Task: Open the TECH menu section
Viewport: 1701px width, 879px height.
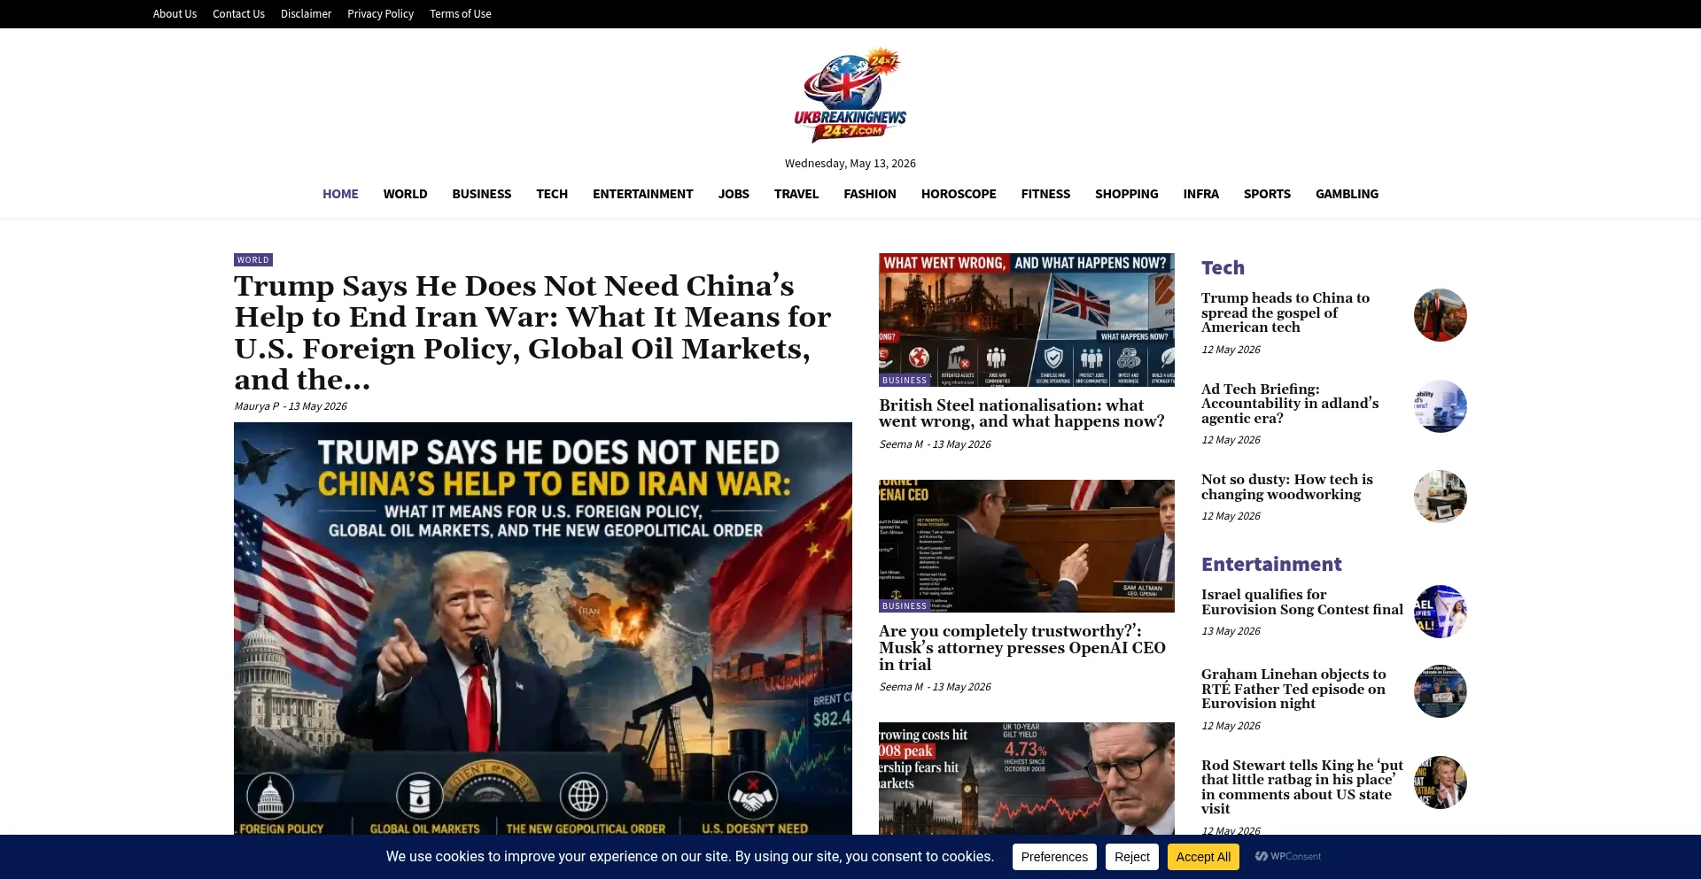Action: coord(552,194)
